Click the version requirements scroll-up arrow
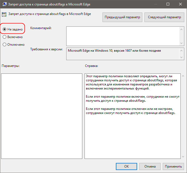Image resolution: width=187 pixels, height=173 pixels. coord(181,51)
